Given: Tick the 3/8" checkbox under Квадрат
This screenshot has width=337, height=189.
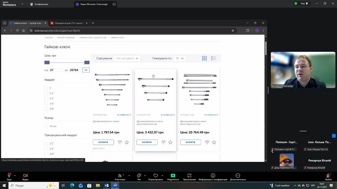Looking at the screenshot, I should [x=47, y=109].
